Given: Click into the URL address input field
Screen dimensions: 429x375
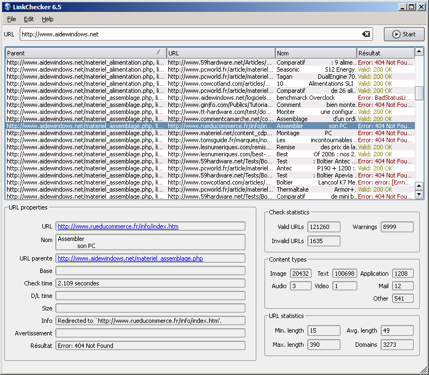Looking at the screenshot, I should click(x=190, y=34).
